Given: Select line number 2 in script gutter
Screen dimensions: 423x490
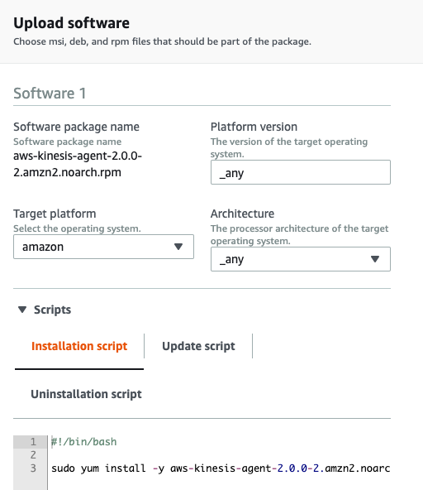Looking at the screenshot, I should [33, 455].
